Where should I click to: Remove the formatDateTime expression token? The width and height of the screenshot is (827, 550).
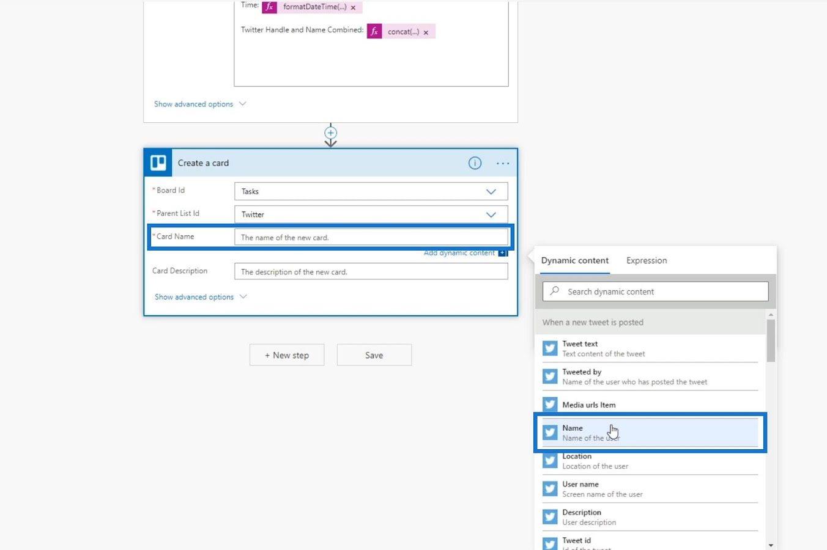pyautogui.click(x=353, y=7)
